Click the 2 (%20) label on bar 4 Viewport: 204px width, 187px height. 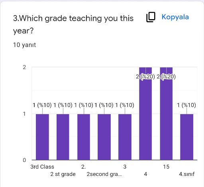[x=145, y=77]
